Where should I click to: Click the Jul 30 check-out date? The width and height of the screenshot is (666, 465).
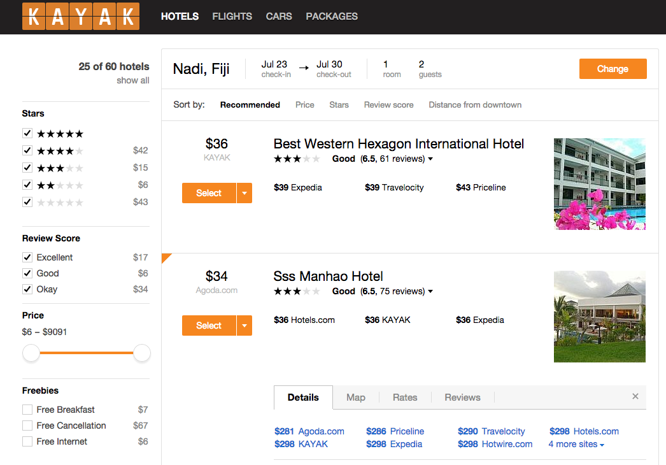point(334,69)
